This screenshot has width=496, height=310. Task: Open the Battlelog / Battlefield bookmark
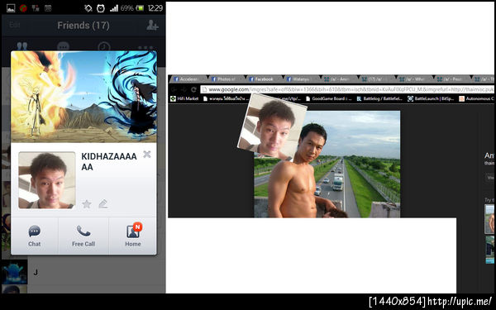click(x=379, y=98)
